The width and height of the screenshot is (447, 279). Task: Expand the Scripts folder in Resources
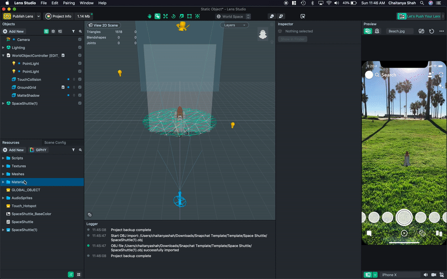coord(3,158)
